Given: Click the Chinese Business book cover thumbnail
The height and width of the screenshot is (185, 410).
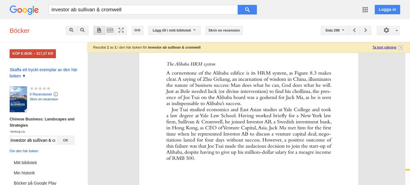Looking at the screenshot, I should [x=18, y=99].
